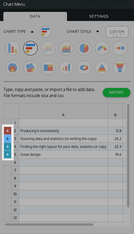Select the vertical bar chart type icon
134x234 pixels.
(x=13, y=48)
